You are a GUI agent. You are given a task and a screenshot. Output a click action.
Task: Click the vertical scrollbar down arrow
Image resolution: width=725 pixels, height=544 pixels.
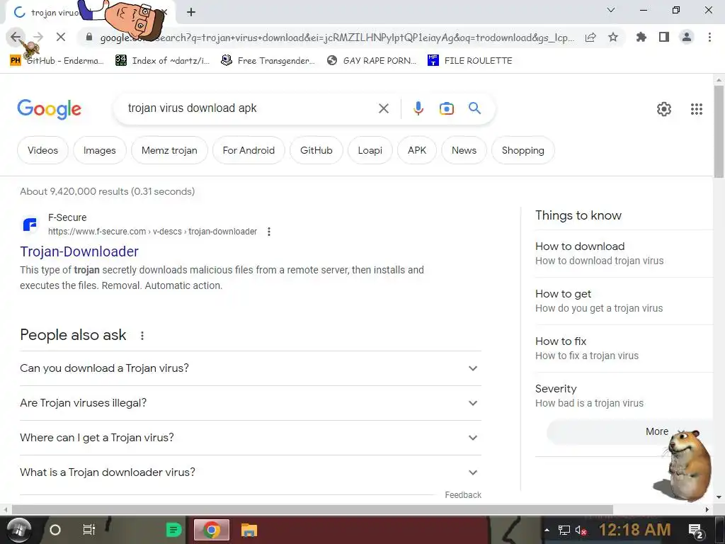click(719, 497)
